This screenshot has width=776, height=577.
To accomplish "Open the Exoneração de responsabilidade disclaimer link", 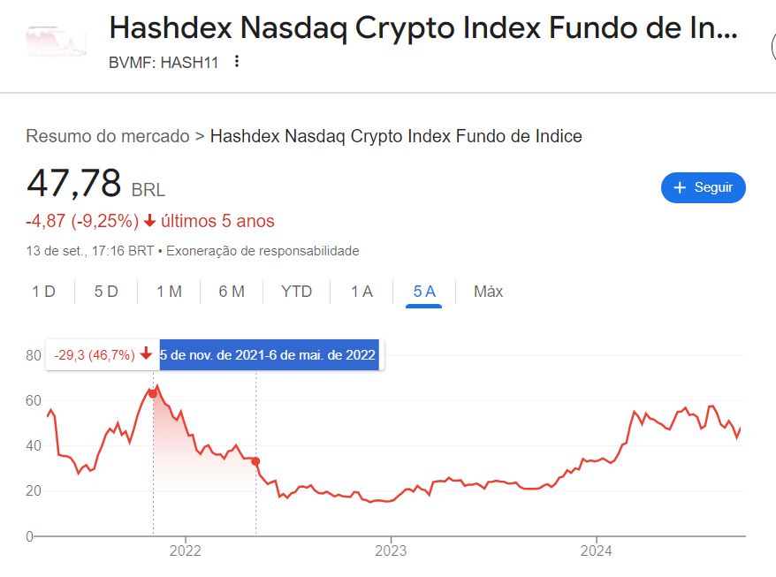I will tap(262, 251).
